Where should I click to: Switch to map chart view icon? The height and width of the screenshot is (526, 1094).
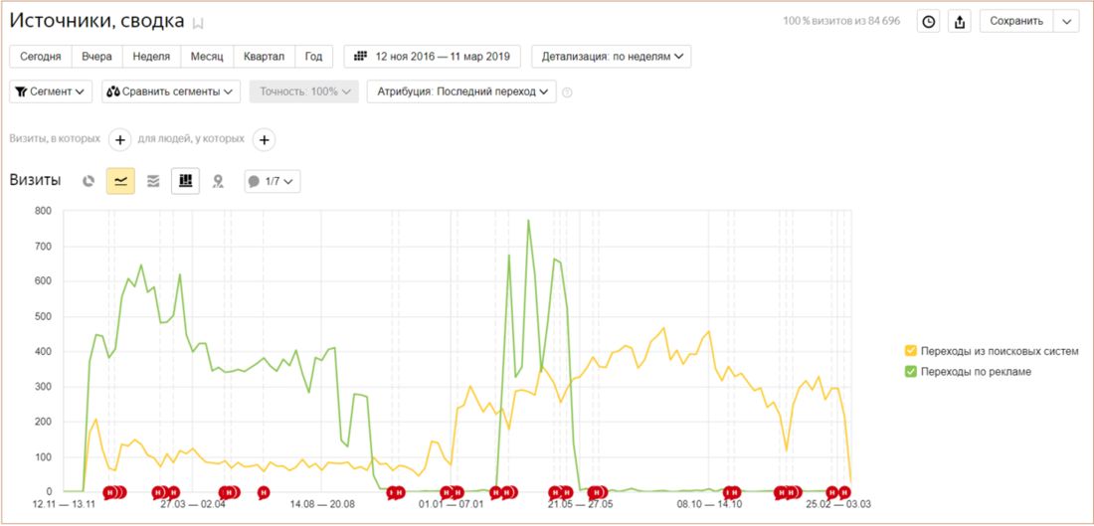(218, 181)
